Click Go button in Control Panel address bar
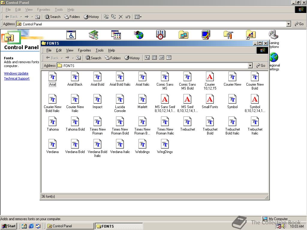 tap(299, 24)
